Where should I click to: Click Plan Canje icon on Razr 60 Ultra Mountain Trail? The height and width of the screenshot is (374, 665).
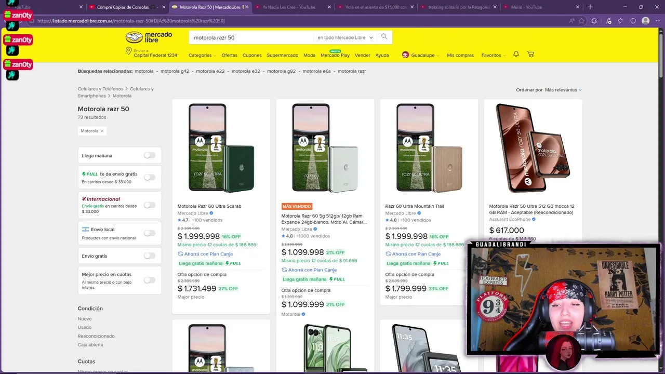click(x=388, y=254)
